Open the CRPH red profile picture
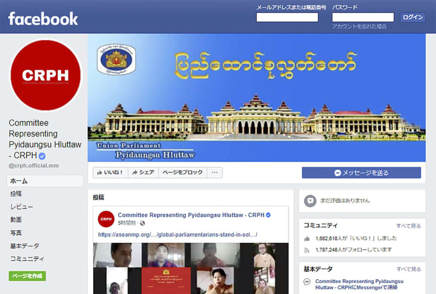 (x=46, y=75)
